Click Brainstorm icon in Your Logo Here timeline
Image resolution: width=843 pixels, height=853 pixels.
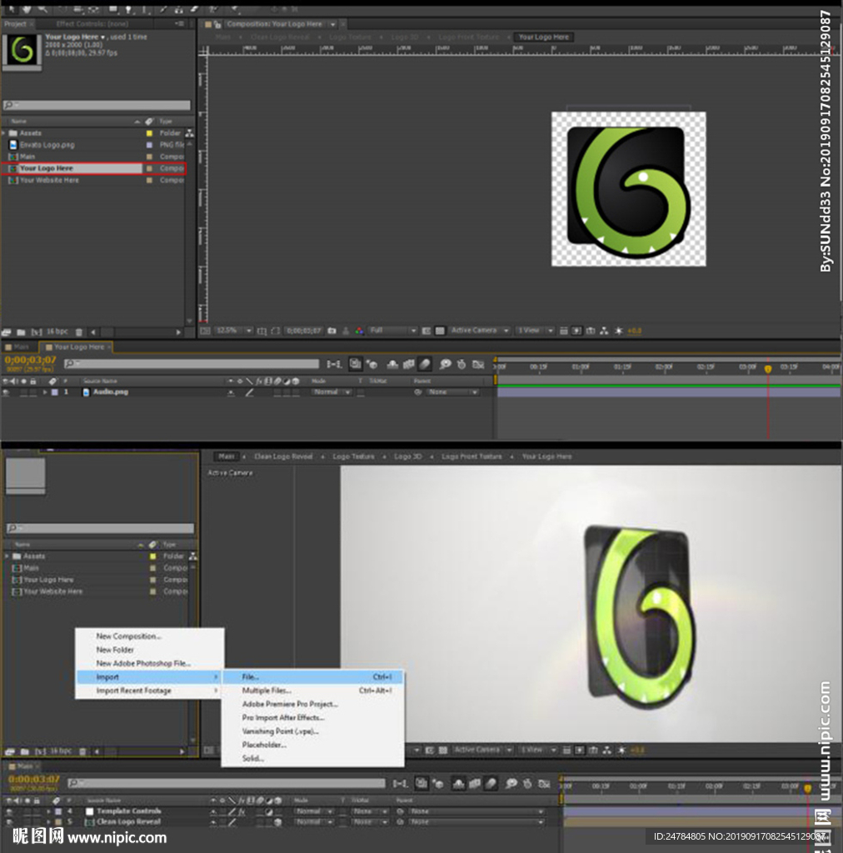pyautogui.click(x=446, y=364)
